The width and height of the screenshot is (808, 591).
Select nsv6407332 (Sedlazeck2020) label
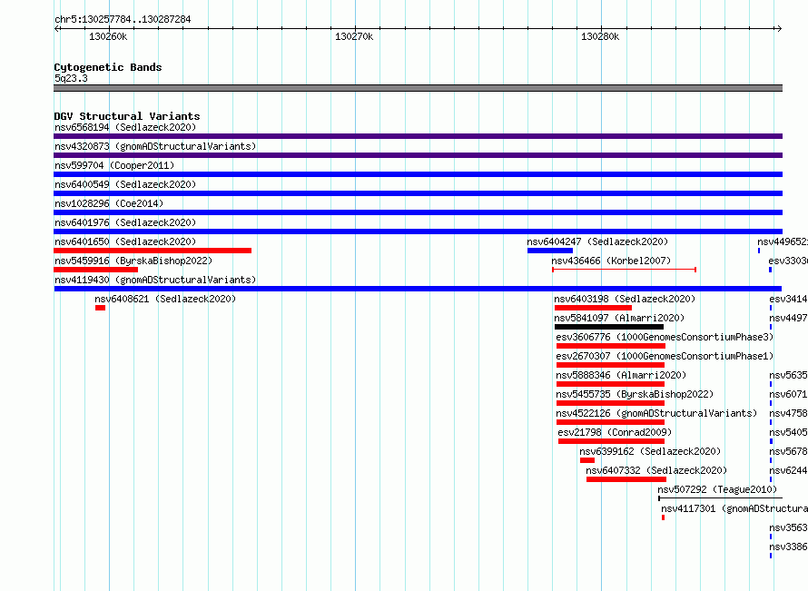656,470
